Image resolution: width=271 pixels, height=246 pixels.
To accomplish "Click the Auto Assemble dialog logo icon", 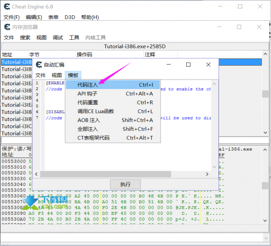I will pos(39,65).
